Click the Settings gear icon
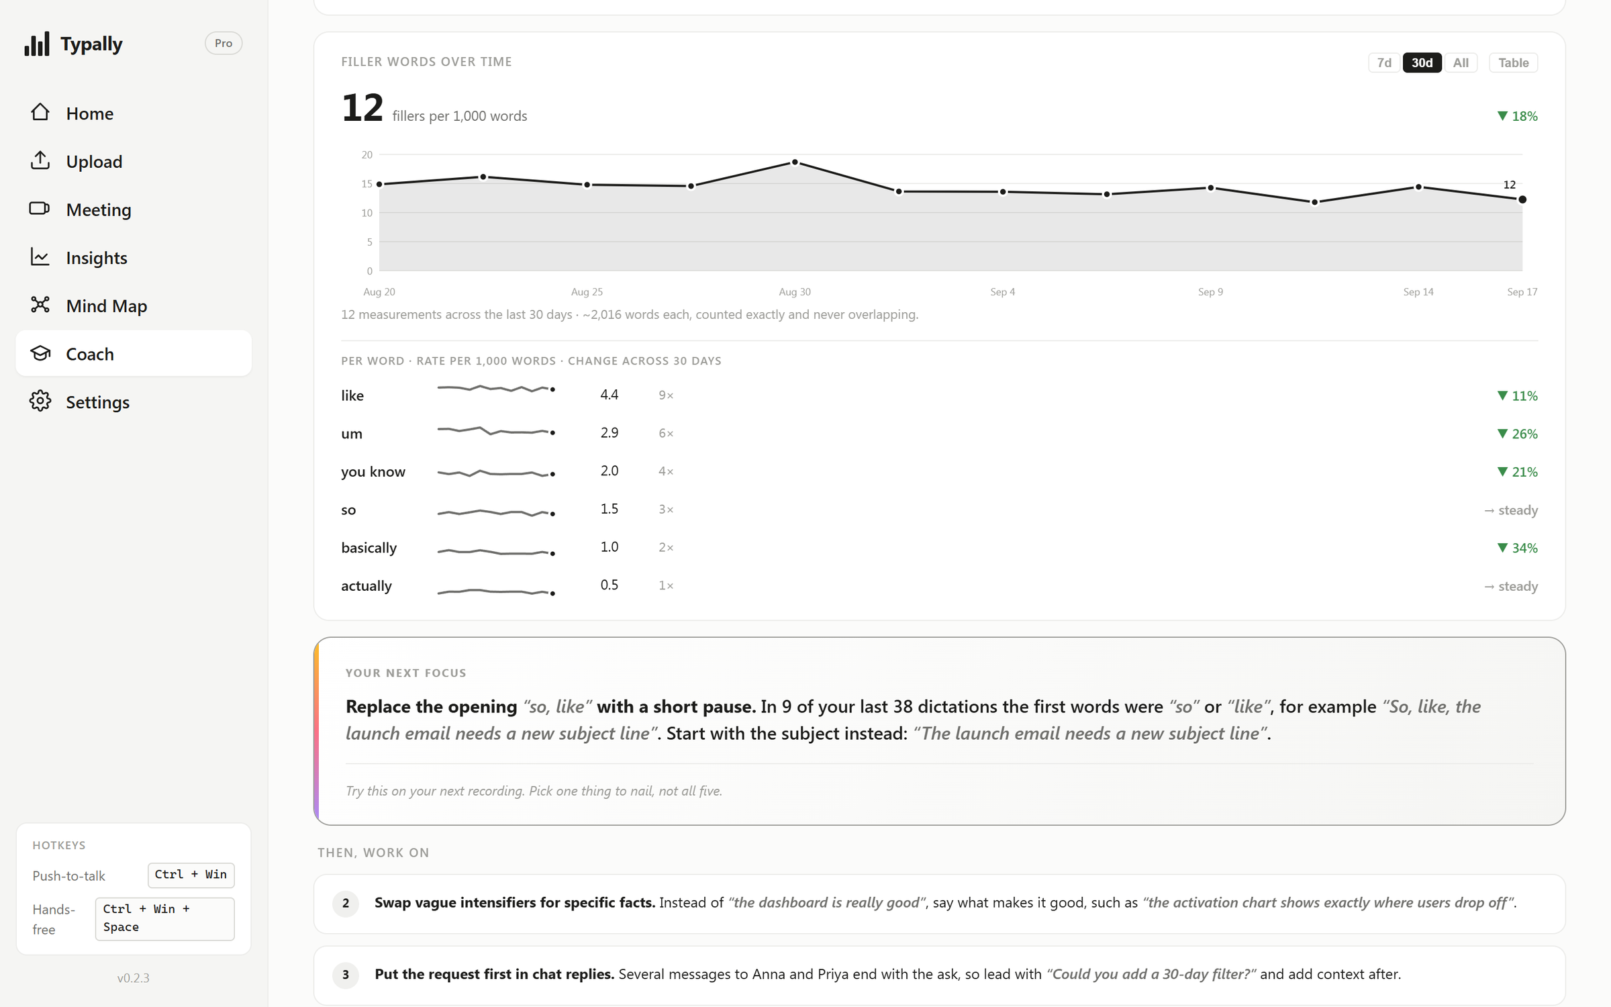 coord(40,401)
